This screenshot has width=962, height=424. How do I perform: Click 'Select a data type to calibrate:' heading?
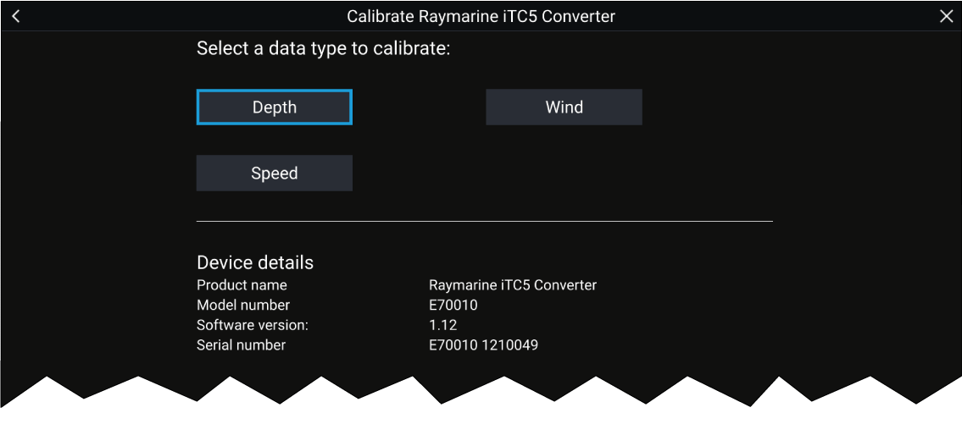tap(323, 49)
